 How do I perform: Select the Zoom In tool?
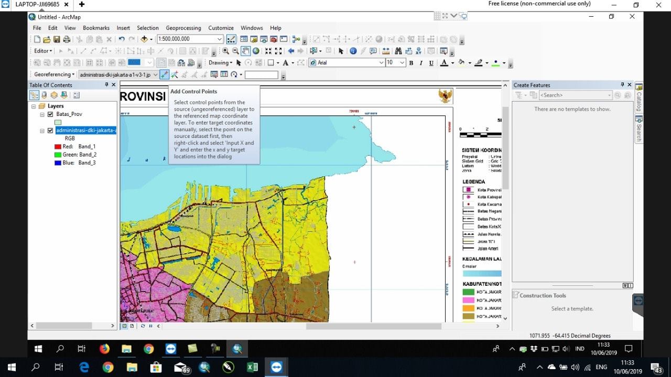click(x=225, y=51)
